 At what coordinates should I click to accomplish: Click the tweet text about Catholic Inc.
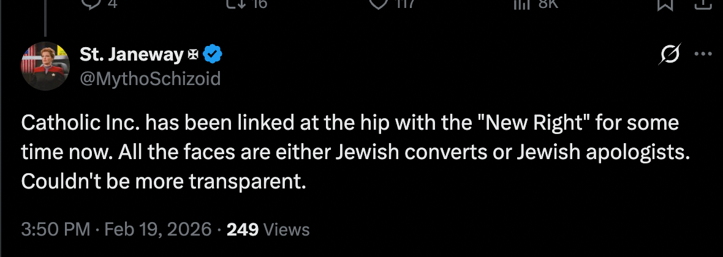[349, 152]
